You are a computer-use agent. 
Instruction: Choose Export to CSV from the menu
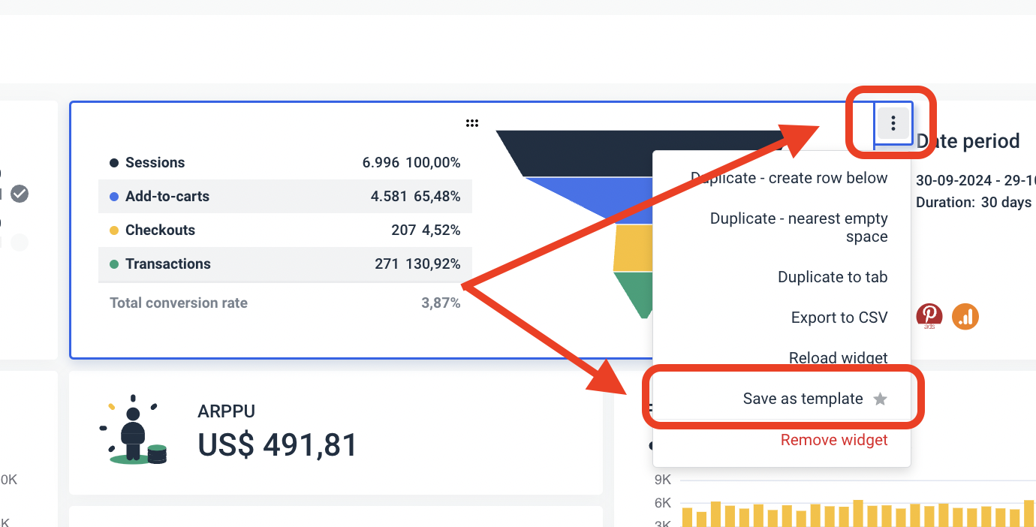[839, 317]
